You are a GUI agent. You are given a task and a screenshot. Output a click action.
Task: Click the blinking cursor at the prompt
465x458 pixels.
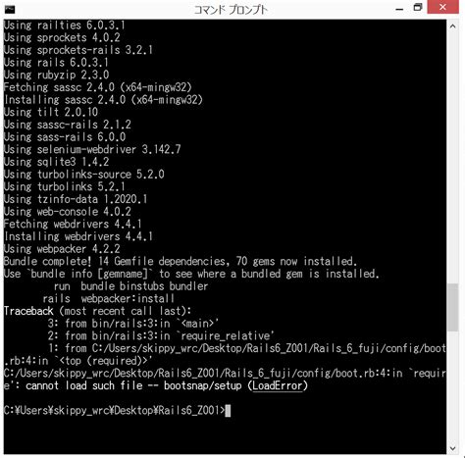(228, 411)
